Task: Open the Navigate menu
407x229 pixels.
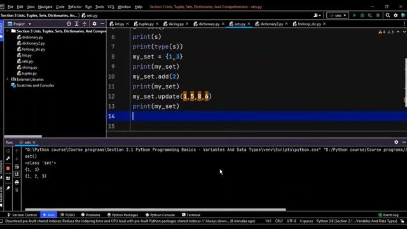Action: click(x=45, y=7)
